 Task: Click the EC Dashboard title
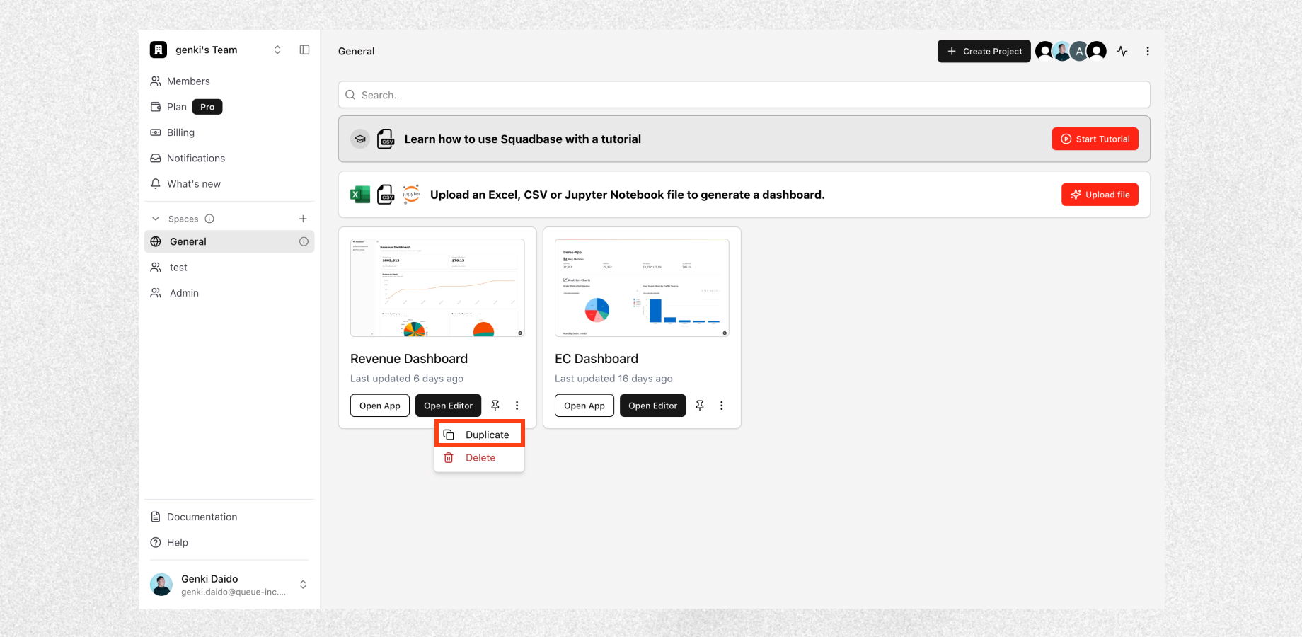597,359
